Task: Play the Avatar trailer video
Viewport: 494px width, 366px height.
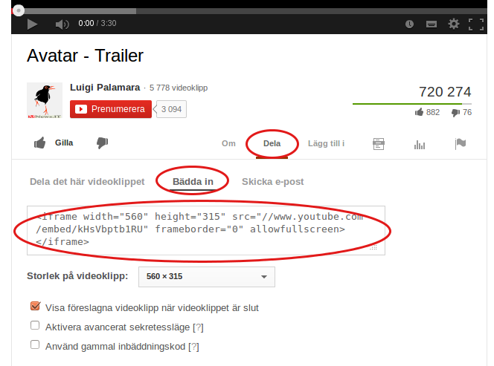Action: click(x=32, y=24)
